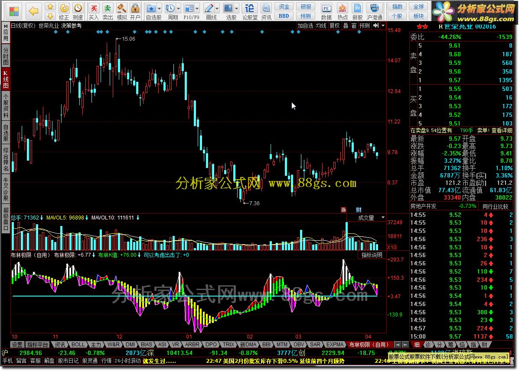Switch to 应用 sidebar tab
This screenshot has width=519, height=371.
(x=6, y=33)
